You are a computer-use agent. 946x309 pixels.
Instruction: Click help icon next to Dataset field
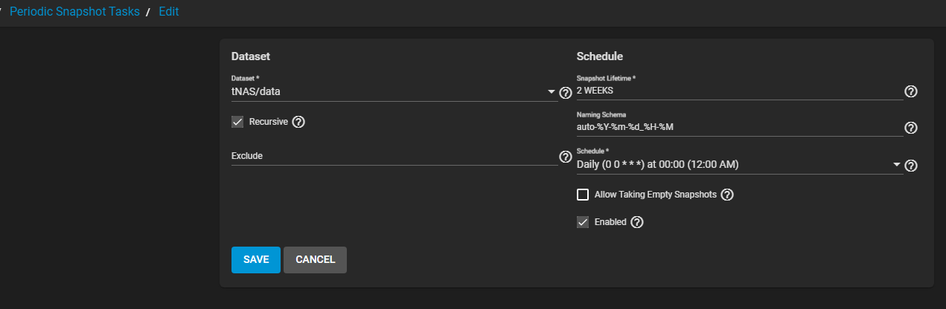point(565,93)
